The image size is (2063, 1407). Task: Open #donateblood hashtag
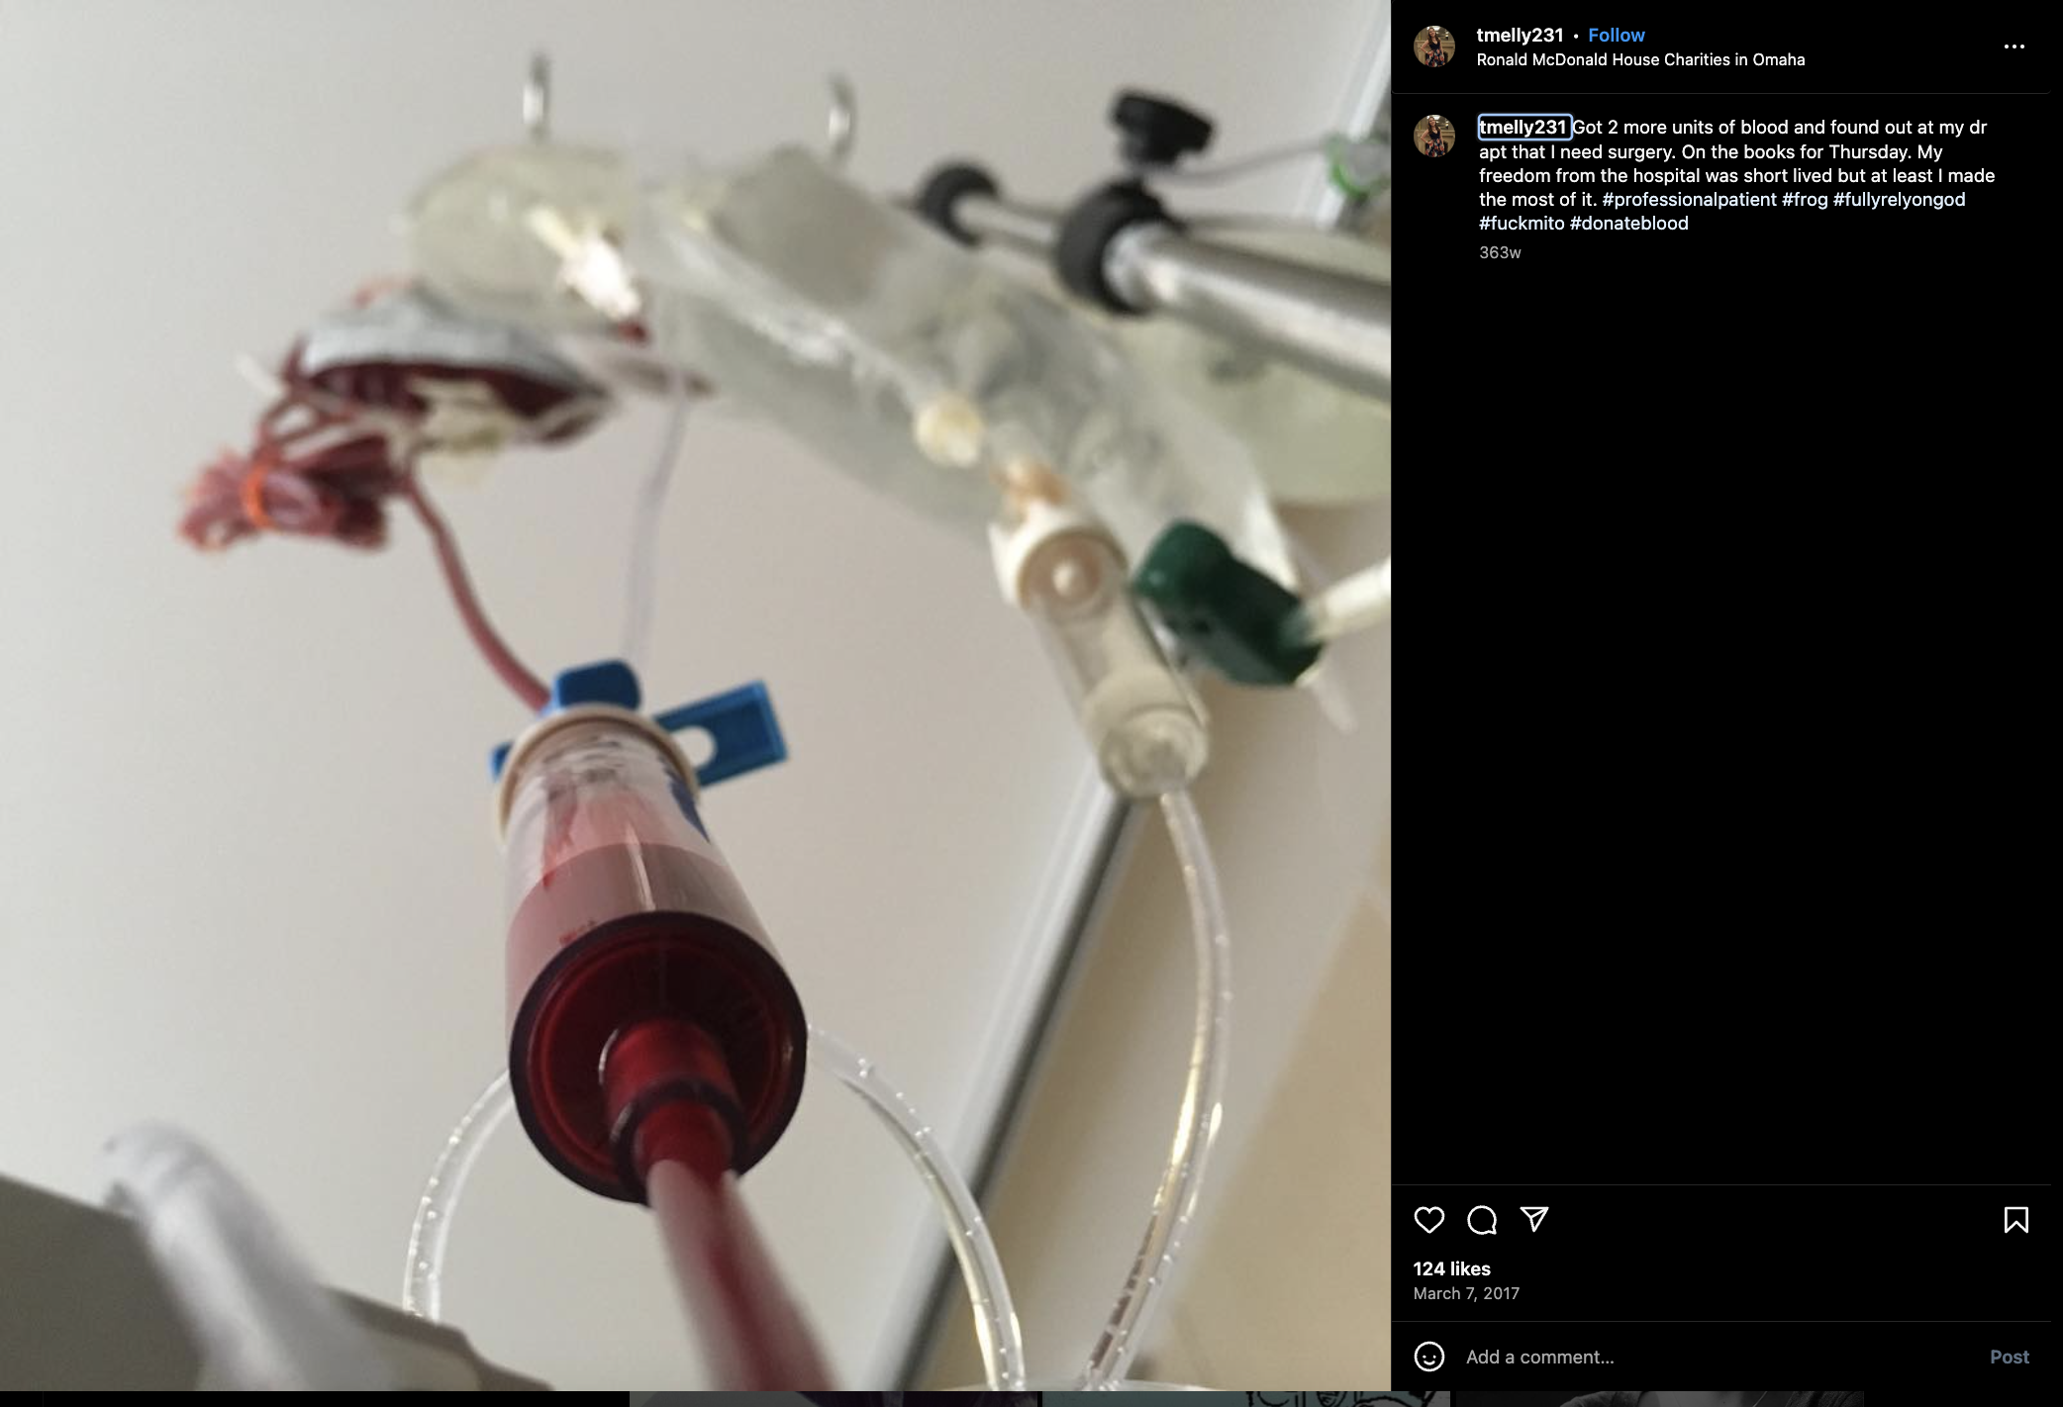tap(1629, 223)
